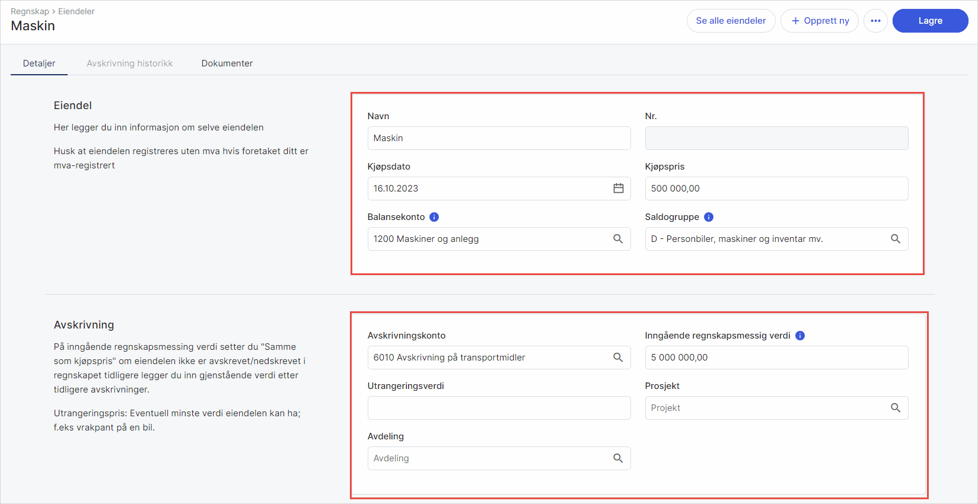Open the Saldogruppe selection field
The image size is (978, 504).
click(765, 239)
